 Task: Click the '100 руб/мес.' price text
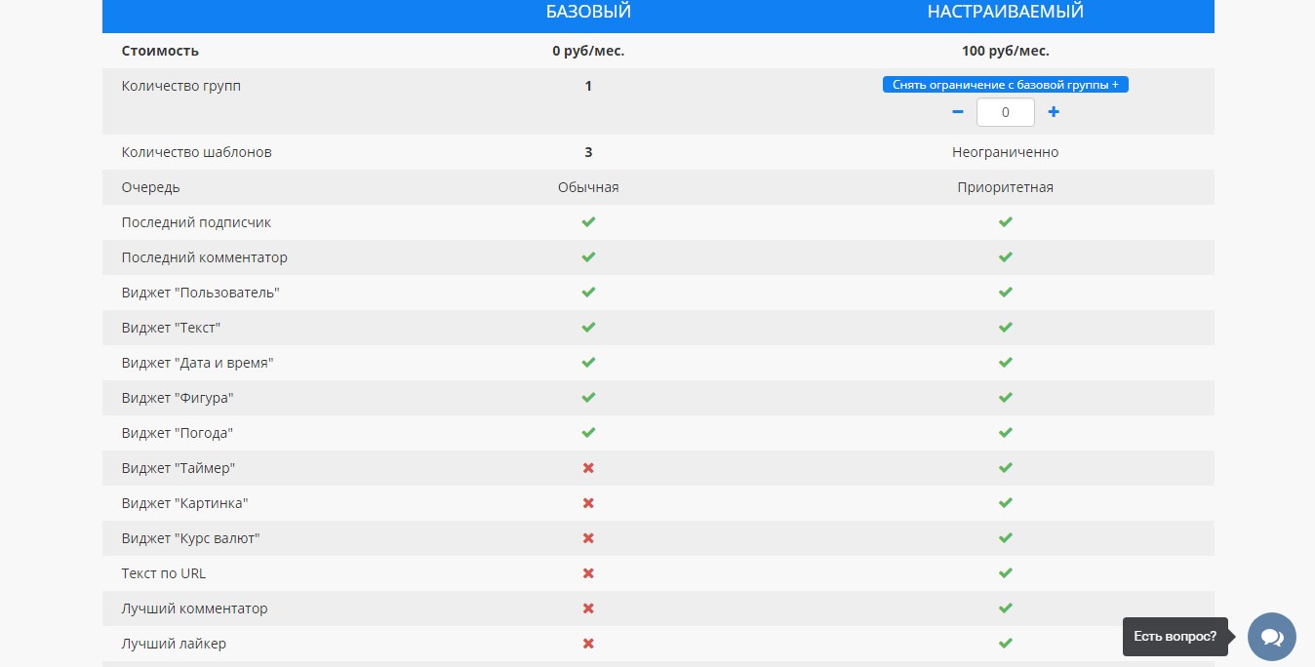pos(1005,51)
